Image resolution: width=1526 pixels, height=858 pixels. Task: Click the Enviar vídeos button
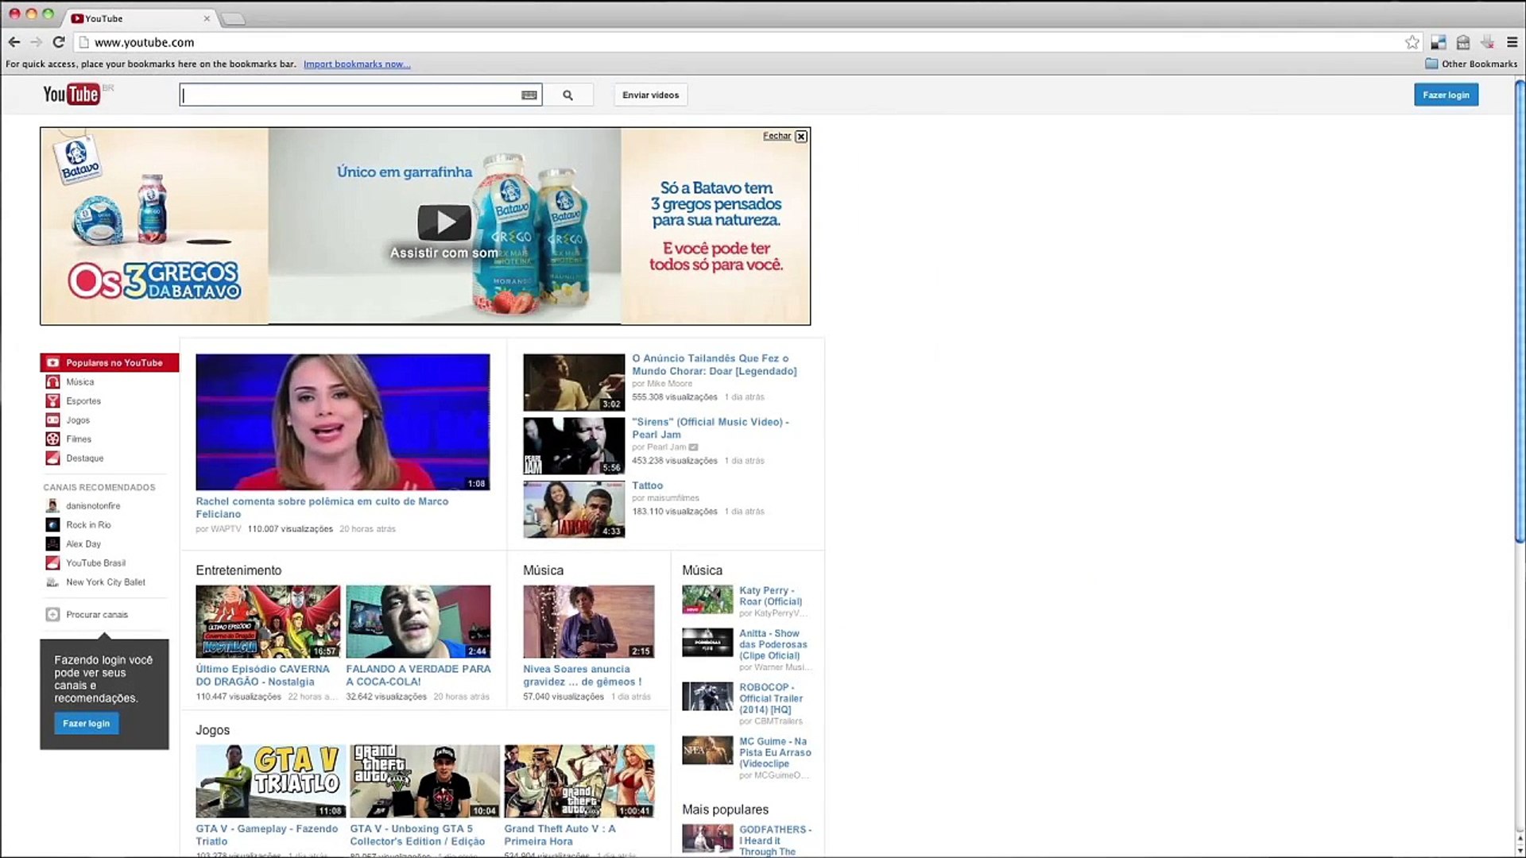click(650, 95)
